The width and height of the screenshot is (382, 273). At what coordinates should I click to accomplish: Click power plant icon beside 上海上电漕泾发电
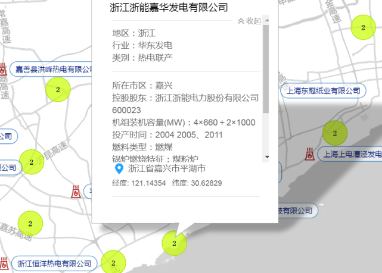310,154
